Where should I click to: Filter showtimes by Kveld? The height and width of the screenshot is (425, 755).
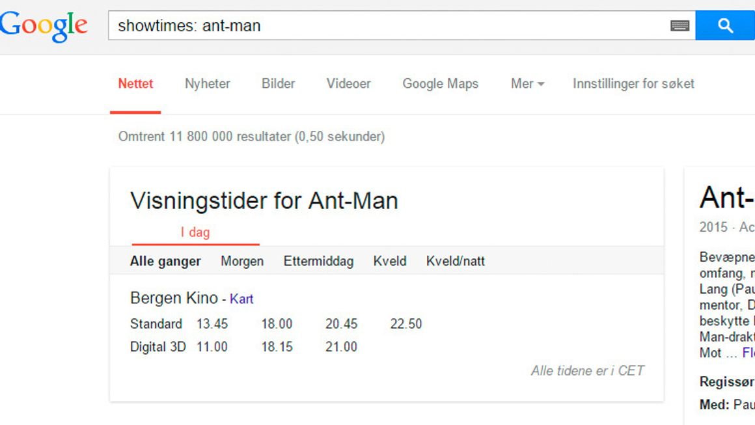coord(390,260)
